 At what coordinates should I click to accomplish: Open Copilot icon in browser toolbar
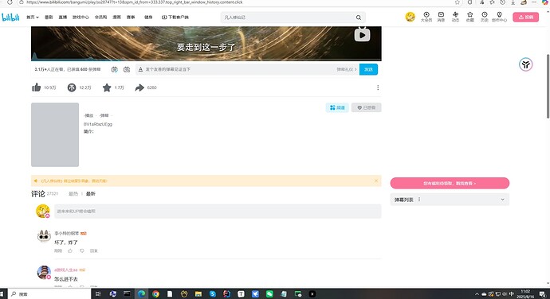(544, 2)
